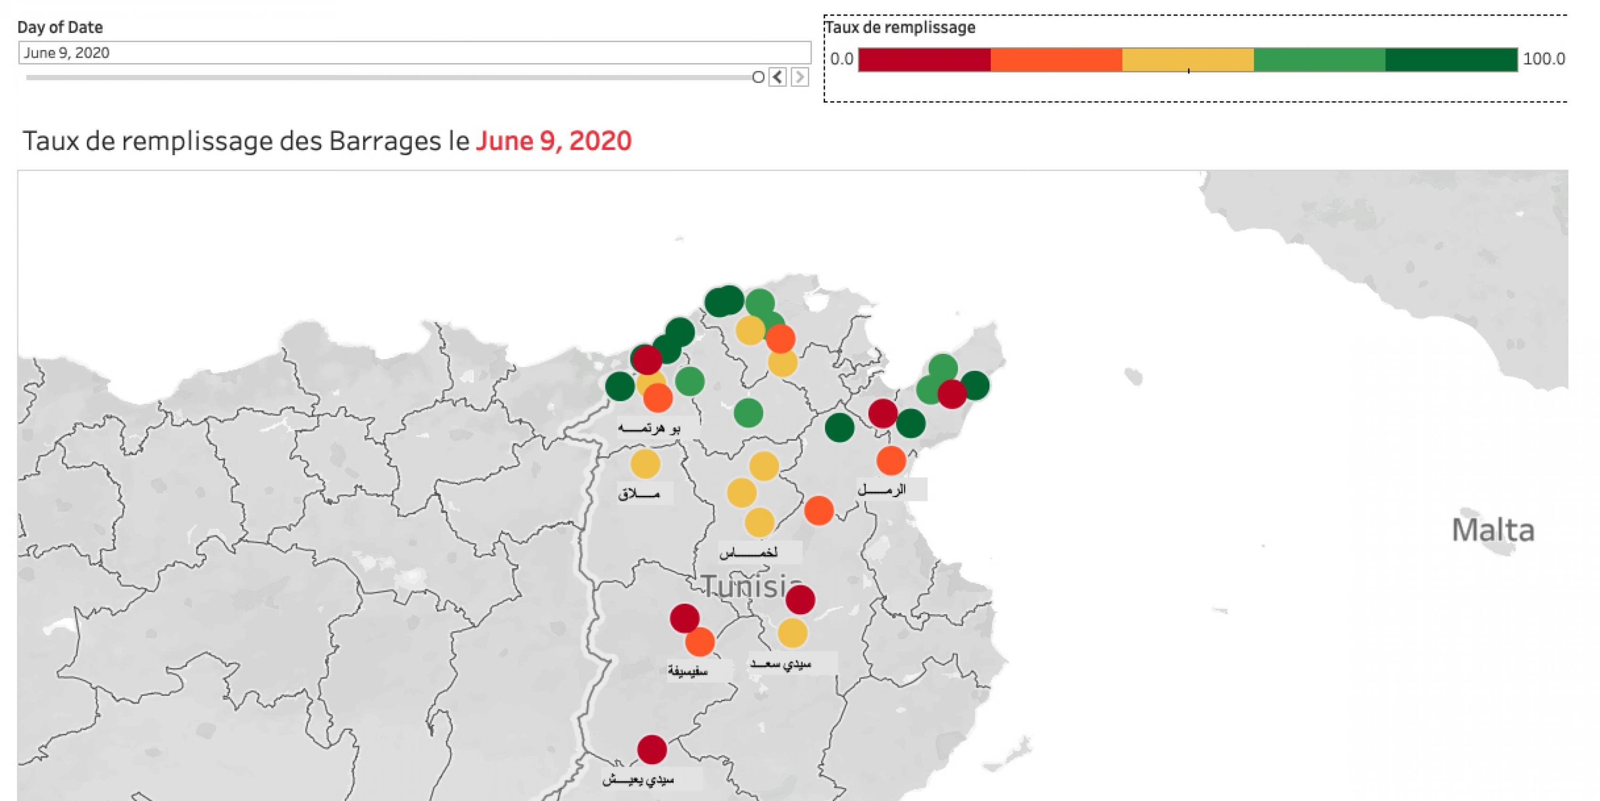Click the red June 9, 2020 title date

(554, 141)
